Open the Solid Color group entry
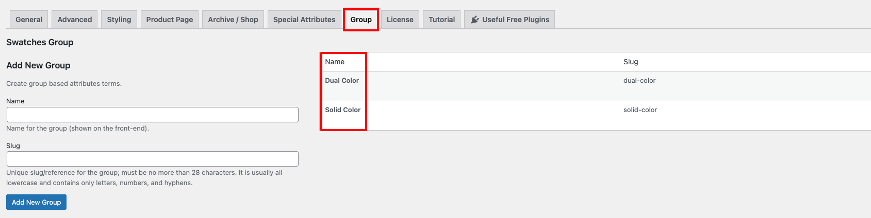 [x=343, y=110]
